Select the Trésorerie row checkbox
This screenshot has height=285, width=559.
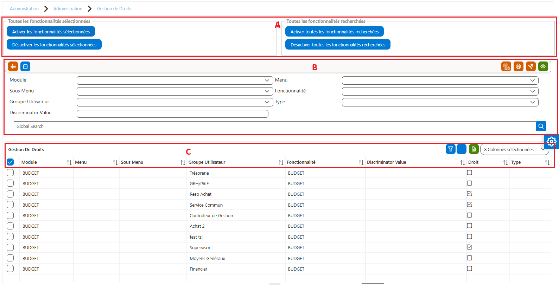coord(10,173)
